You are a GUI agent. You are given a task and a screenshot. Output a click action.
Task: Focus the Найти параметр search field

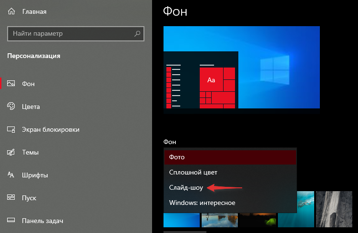pyautogui.click(x=72, y=34)
